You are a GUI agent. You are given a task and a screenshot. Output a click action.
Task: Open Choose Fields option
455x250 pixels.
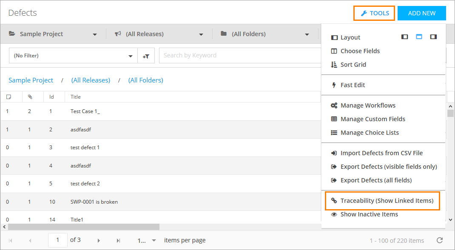pos(355,51)
